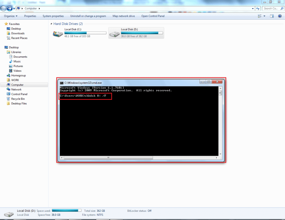Click the Back navigation arrow
The height and width of the screenshot is (220, 285).
pyautogui.click(x=4, y=8)
